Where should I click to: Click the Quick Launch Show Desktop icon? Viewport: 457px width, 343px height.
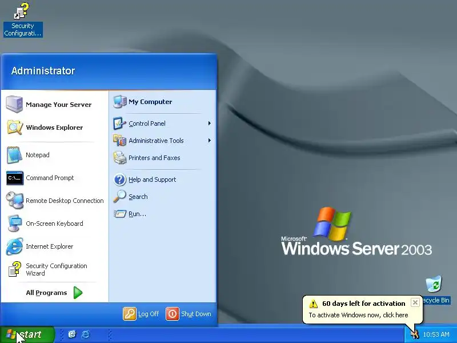point(72,334)
